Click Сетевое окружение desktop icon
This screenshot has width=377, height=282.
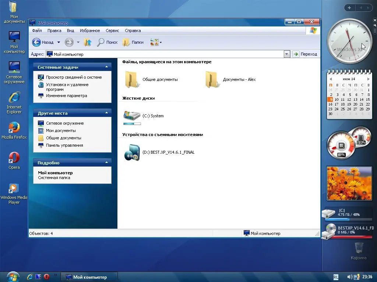(x=14, y=72)
